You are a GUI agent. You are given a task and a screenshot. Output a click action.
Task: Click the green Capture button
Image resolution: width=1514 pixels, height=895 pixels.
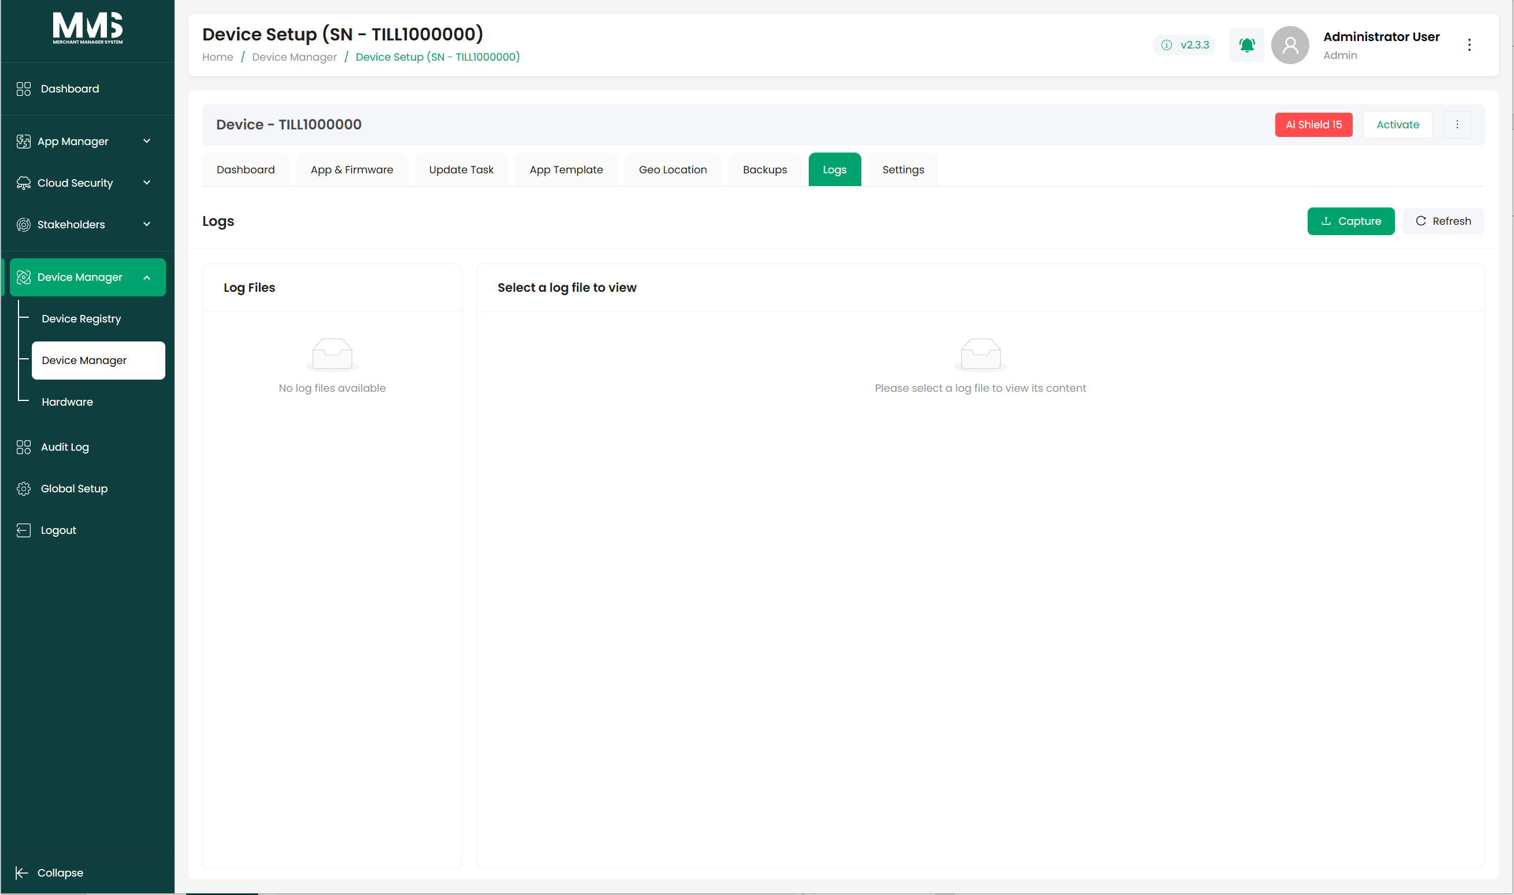1350,221
